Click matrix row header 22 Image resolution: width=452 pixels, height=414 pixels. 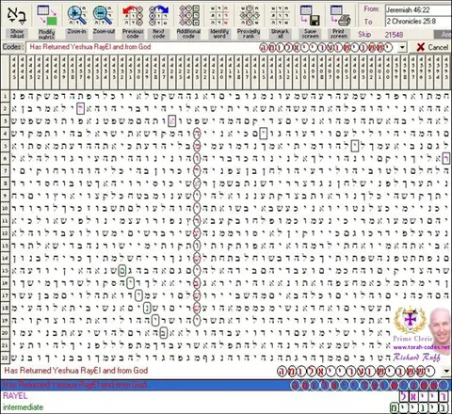[5, 358]
